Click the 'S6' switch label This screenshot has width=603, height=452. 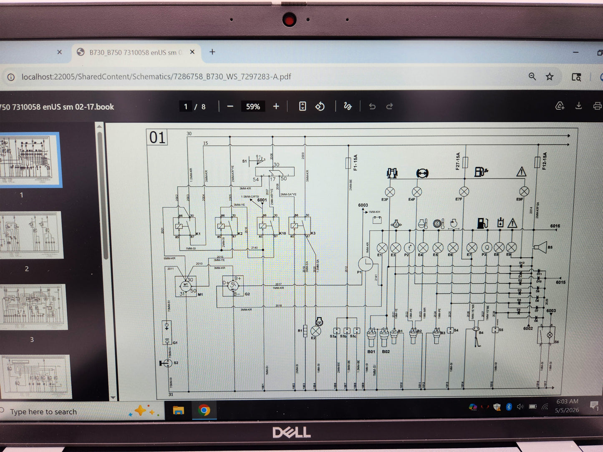[x=557, y=342]
